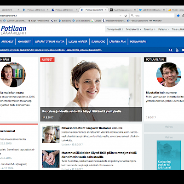Open the round author photo with bookshelf

pos(13,75)
